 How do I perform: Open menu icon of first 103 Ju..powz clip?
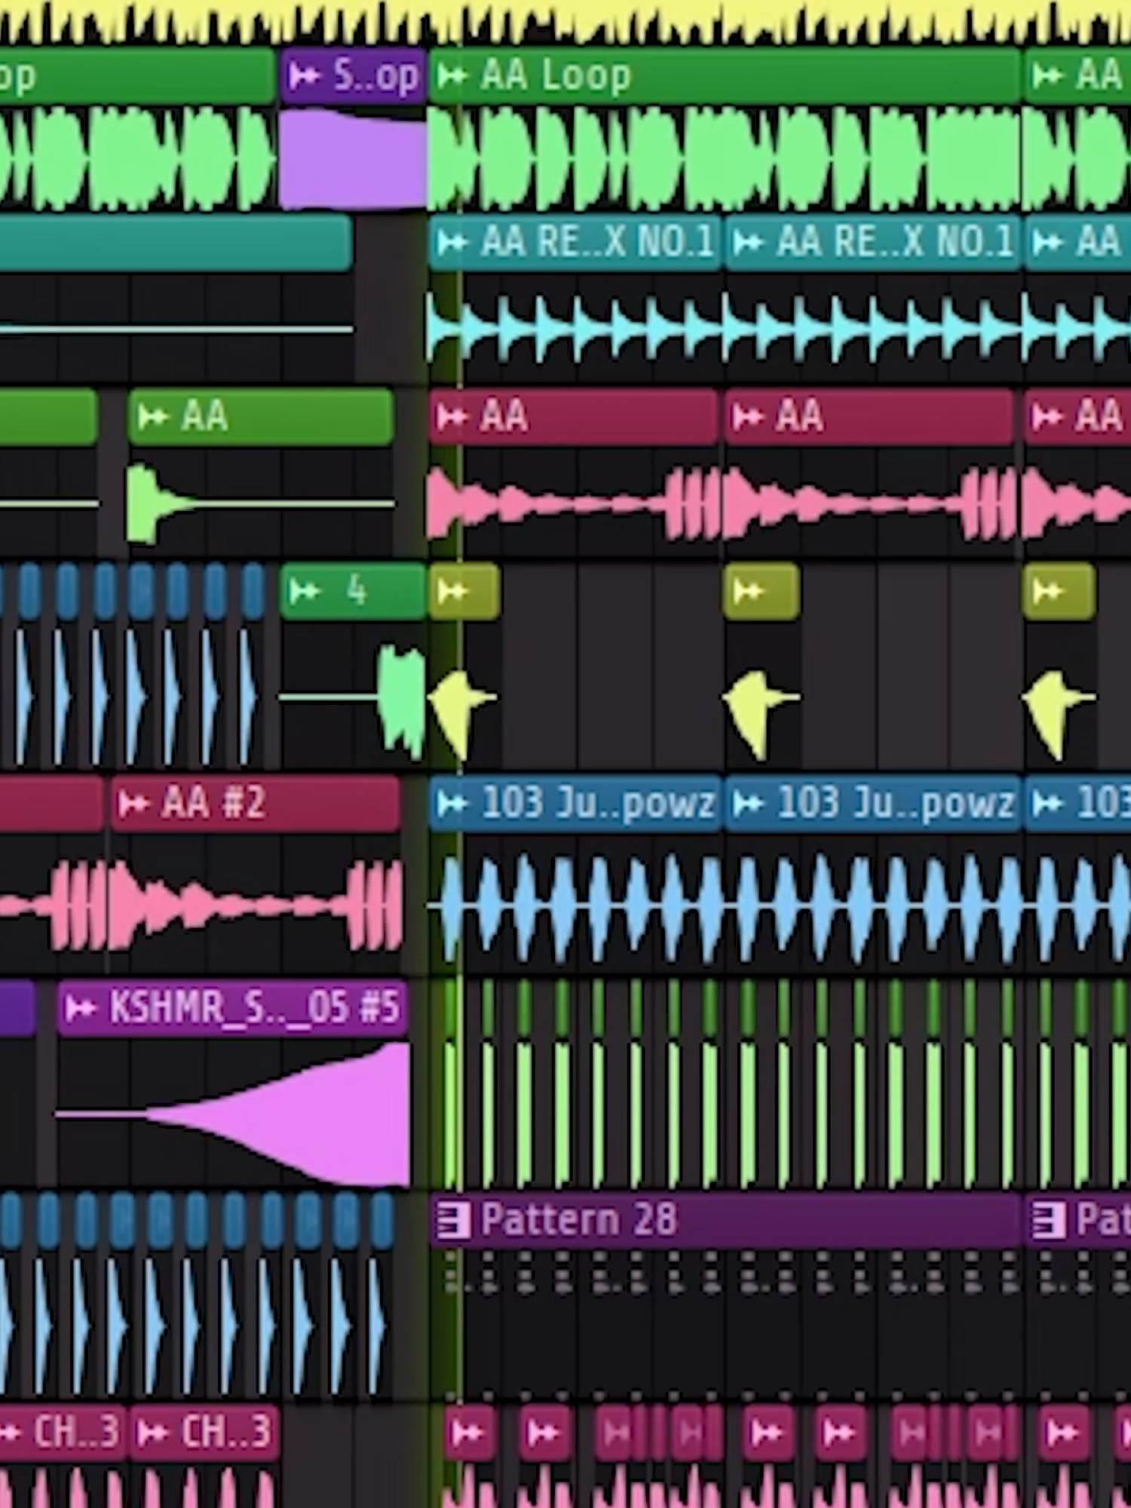[x=452, y=803]
